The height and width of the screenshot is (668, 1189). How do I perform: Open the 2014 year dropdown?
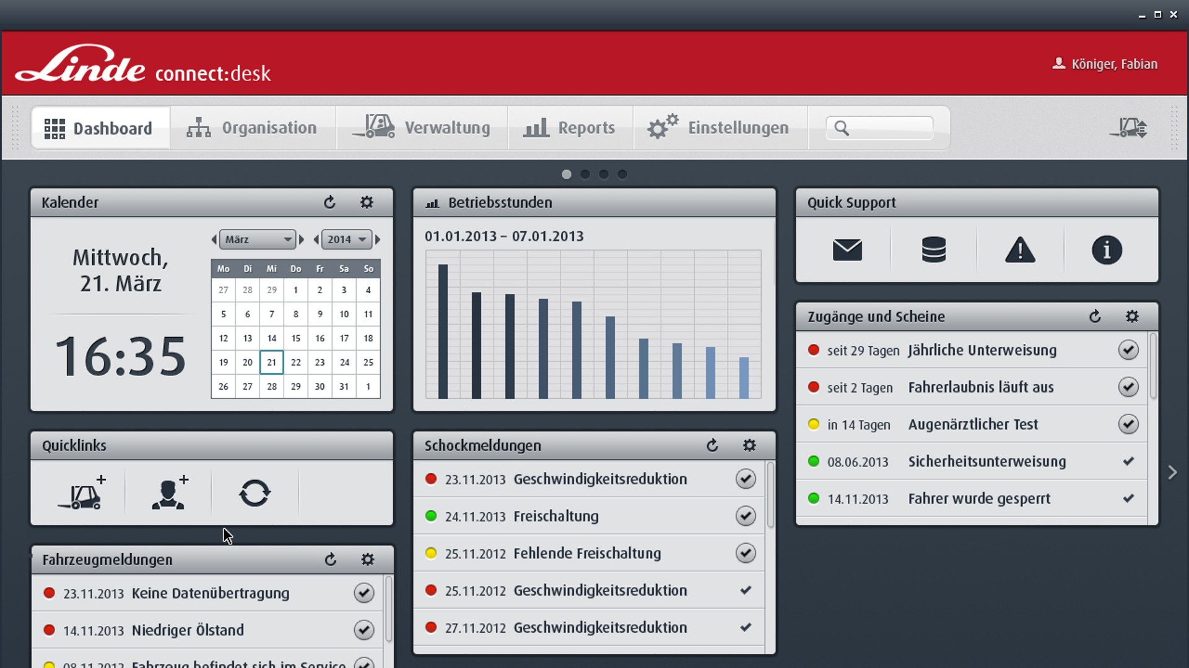[x=346, y=239]
